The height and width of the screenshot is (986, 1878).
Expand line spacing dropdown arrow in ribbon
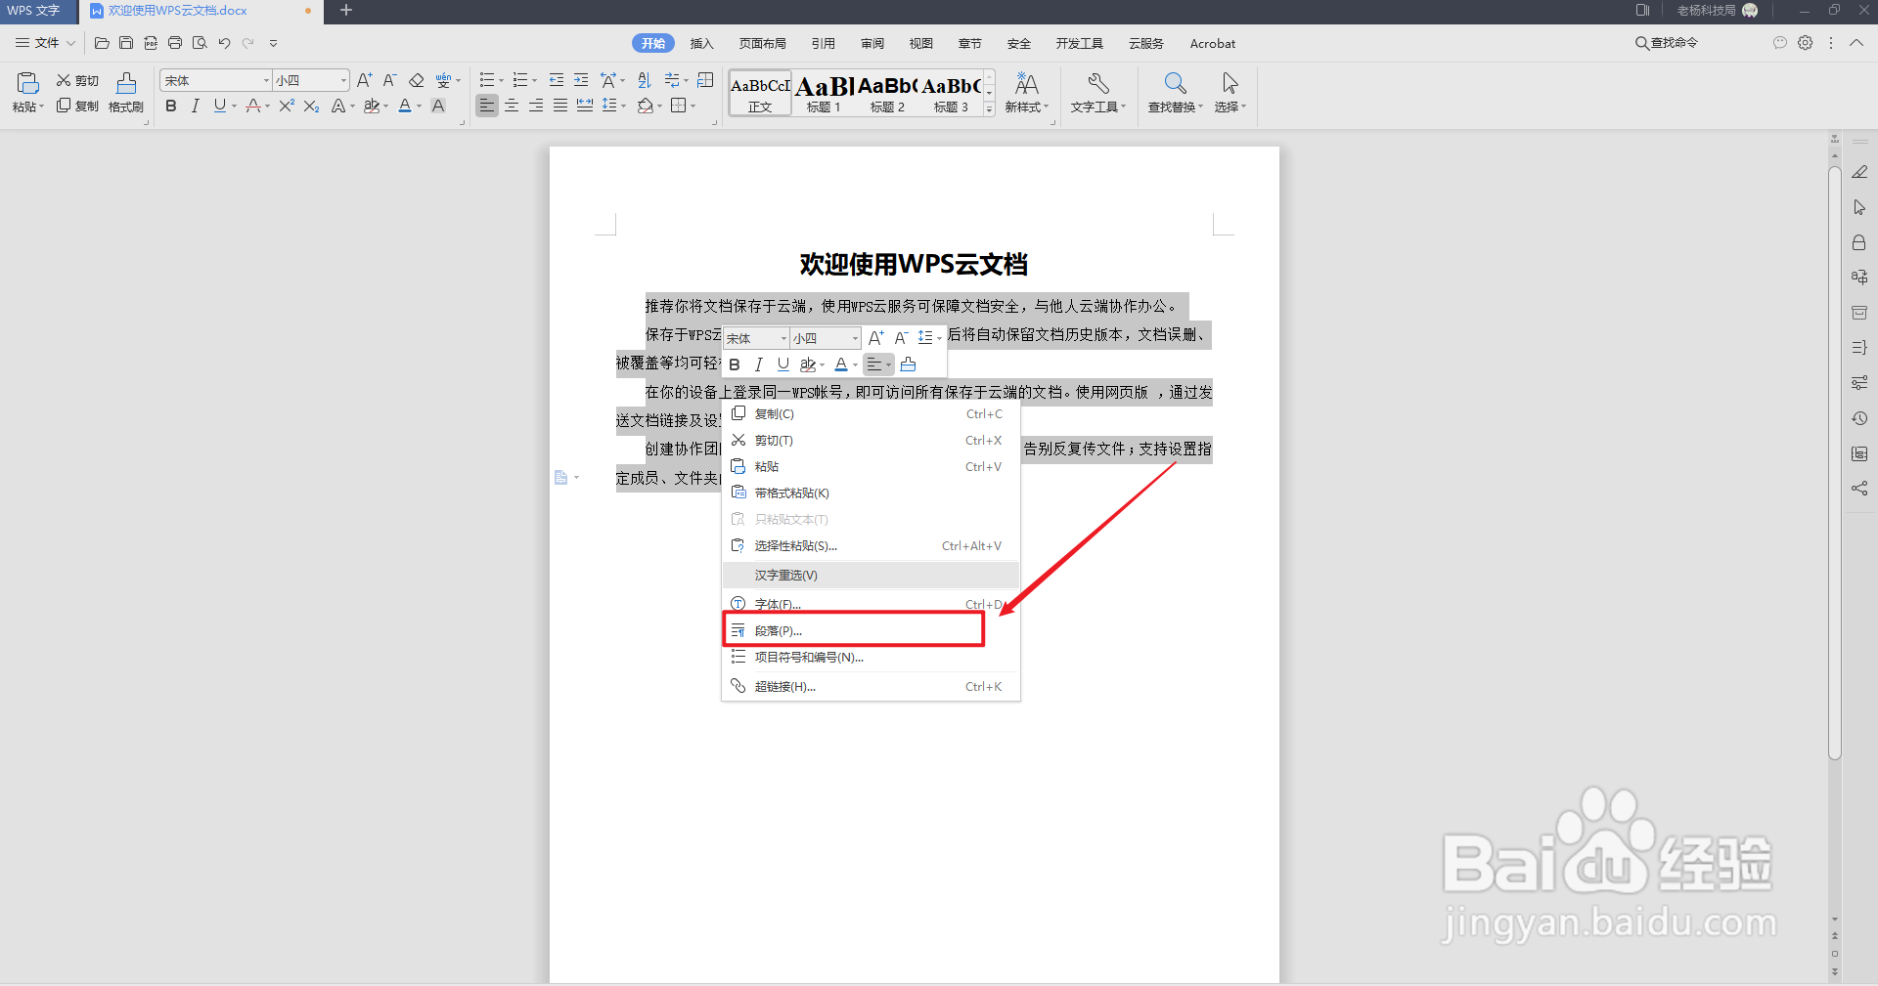(x=623, y=107)
